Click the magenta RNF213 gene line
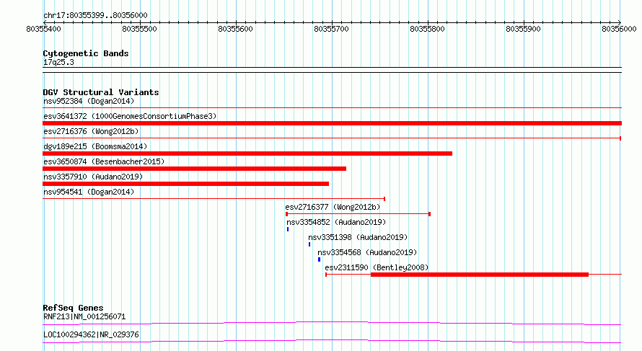The width and height of the screenshot is (642, 351). [x=332, y=323]
